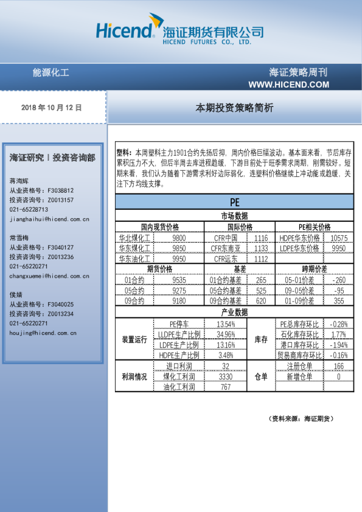
Task: Select 投资咨询号 Z0013236
Action: [41, 257]
